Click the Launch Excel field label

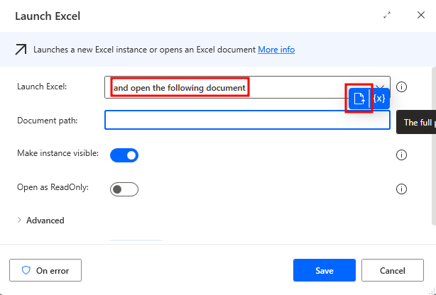click(42, 87)
